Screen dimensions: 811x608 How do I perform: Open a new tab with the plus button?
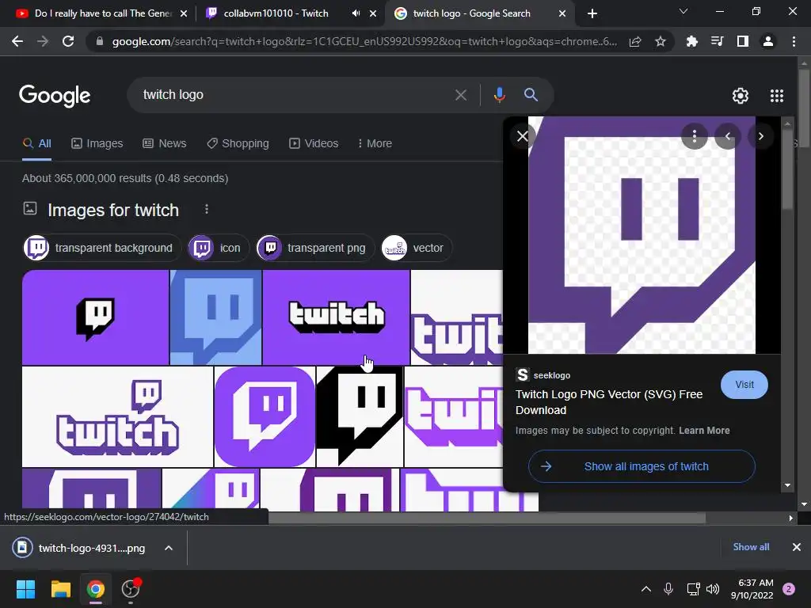pyautogui.click(x=592, y=13)
